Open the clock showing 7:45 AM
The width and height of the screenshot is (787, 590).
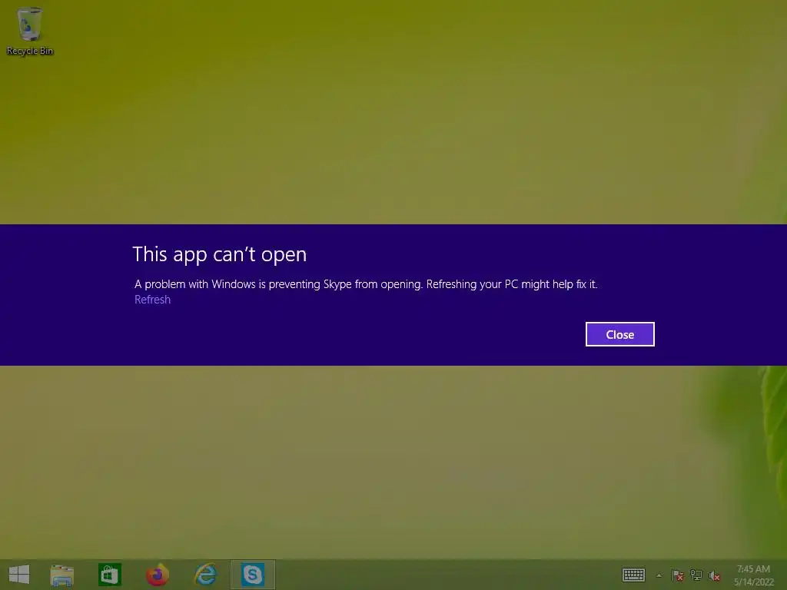click(753, 575)
